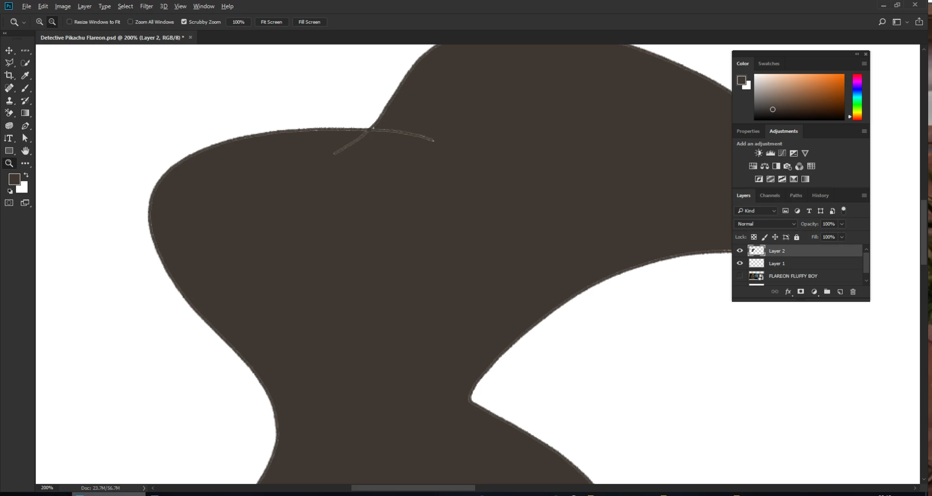Open the Fill dropdown arrow

tap(842, 237)
